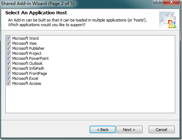Select the 'Microsoft PowerPoint' list label
Screen dimensions: 182x140
click(30, 58)
